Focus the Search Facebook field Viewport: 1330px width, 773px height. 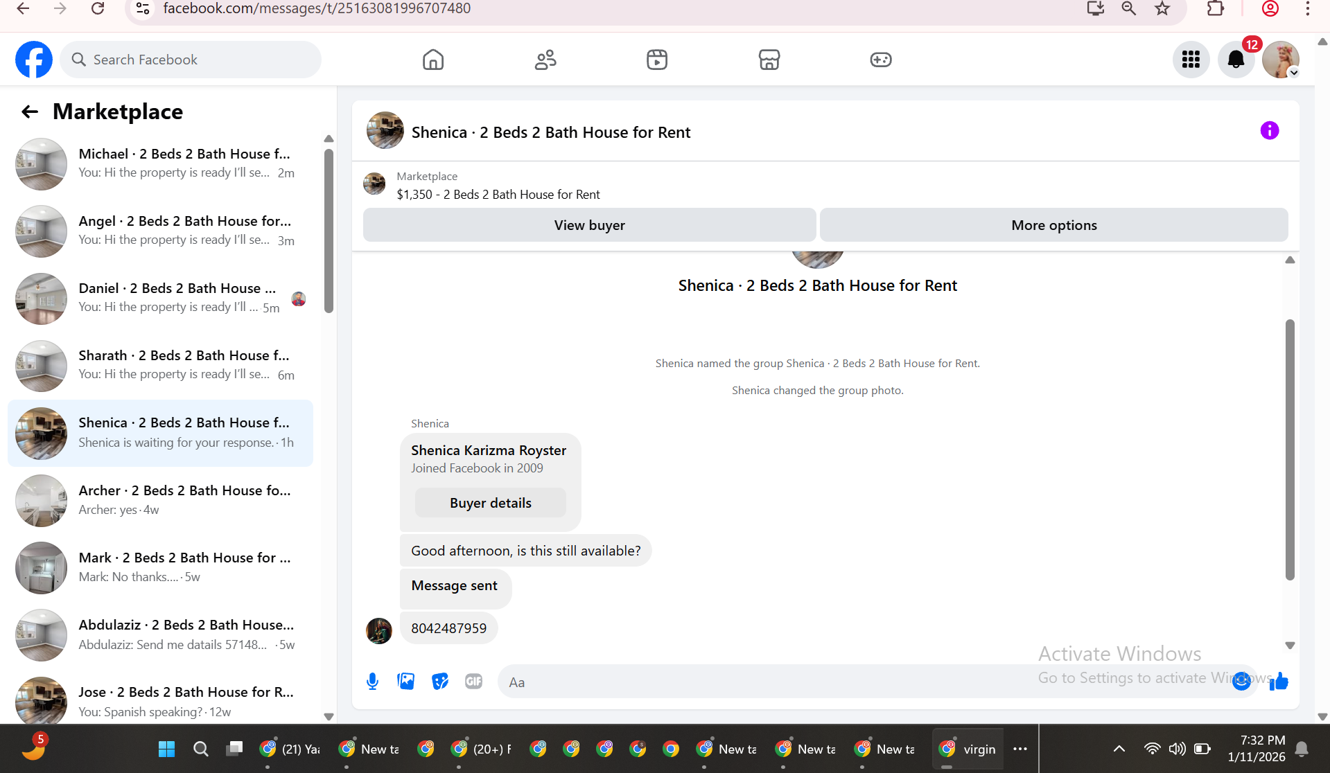pos(191,60)
